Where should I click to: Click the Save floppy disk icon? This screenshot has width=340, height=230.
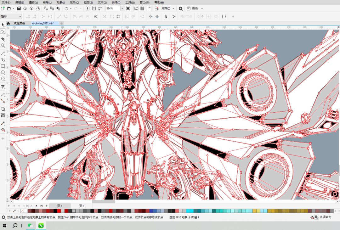19,8
